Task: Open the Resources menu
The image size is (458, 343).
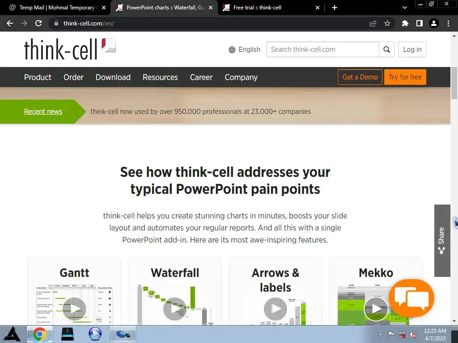Action: pyautogui.click(x=160, y=77)
